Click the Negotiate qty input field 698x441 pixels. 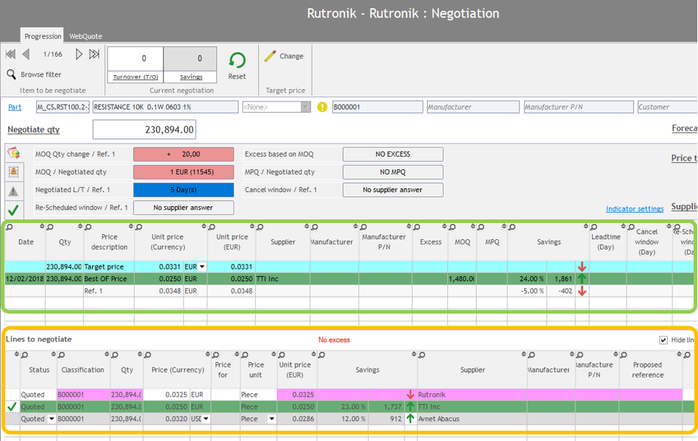coord(144,130)
